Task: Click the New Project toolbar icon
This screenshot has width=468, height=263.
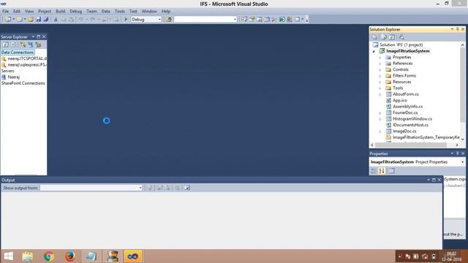Action: tap(8, 20)
